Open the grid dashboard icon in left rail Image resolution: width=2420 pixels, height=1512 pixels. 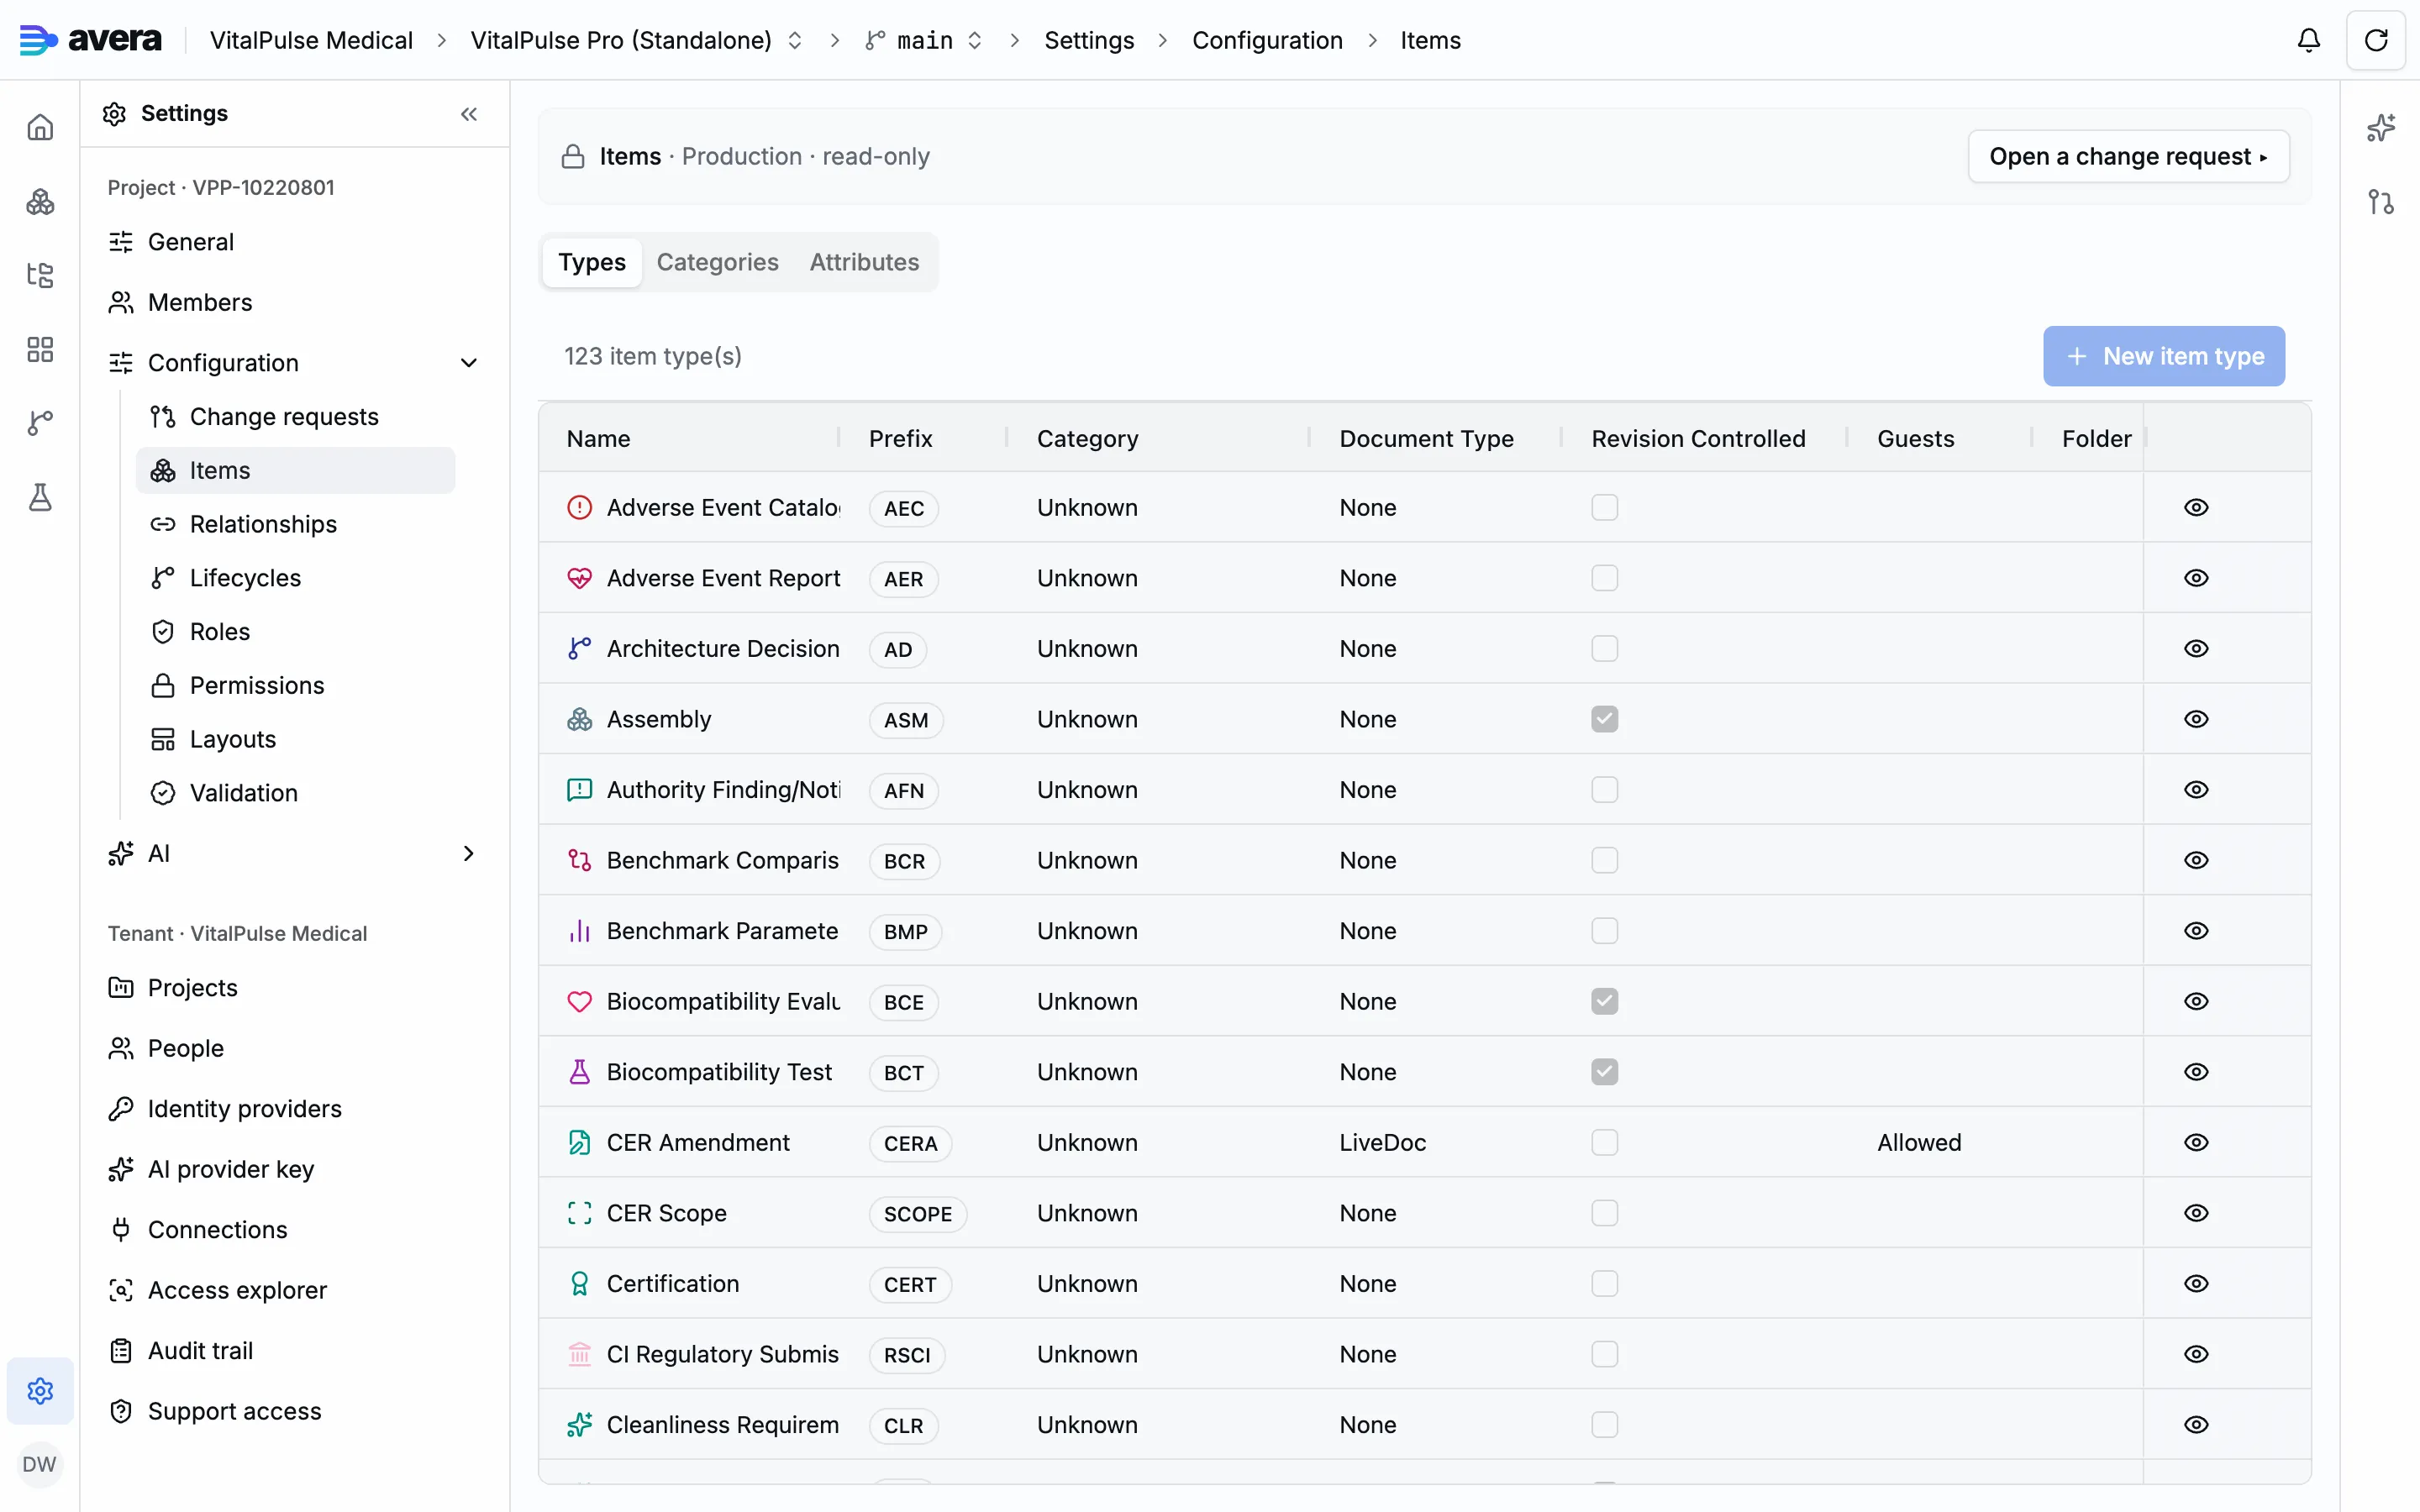point(40,349)
